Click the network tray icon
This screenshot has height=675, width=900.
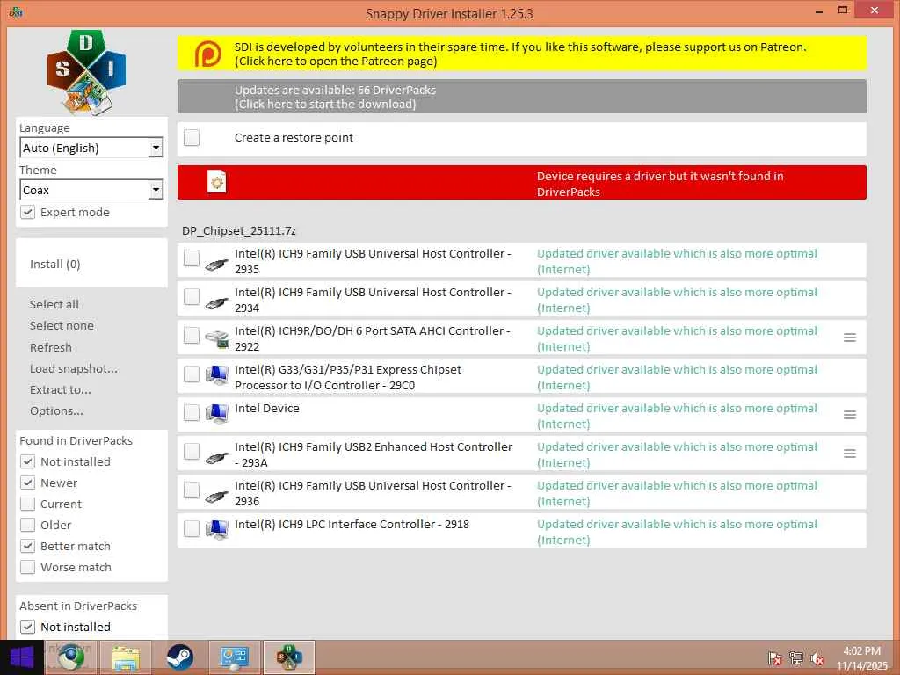(x=795, y=658)
